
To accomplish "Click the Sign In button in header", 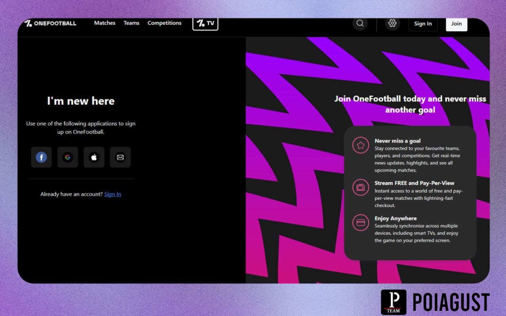I will click(423, 24).
